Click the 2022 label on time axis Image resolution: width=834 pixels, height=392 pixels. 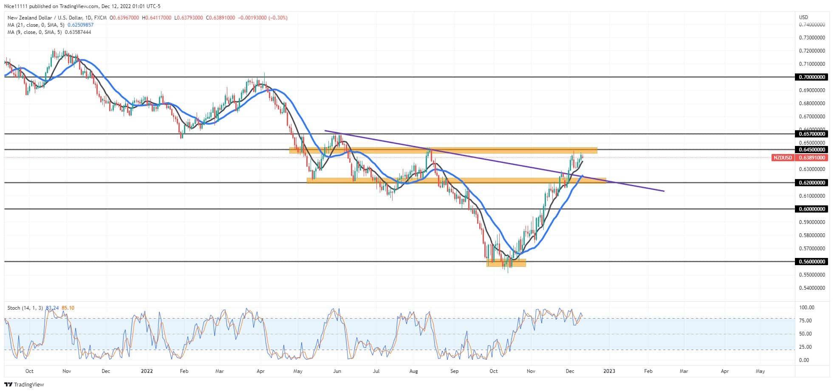point(147,371)
